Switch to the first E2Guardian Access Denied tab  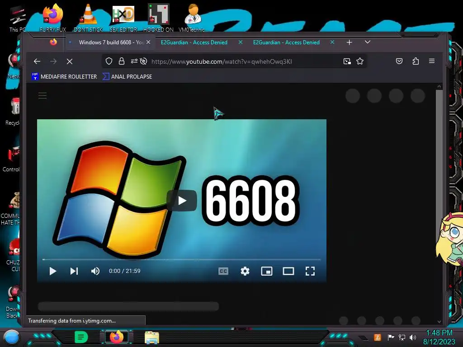(194, 42)
